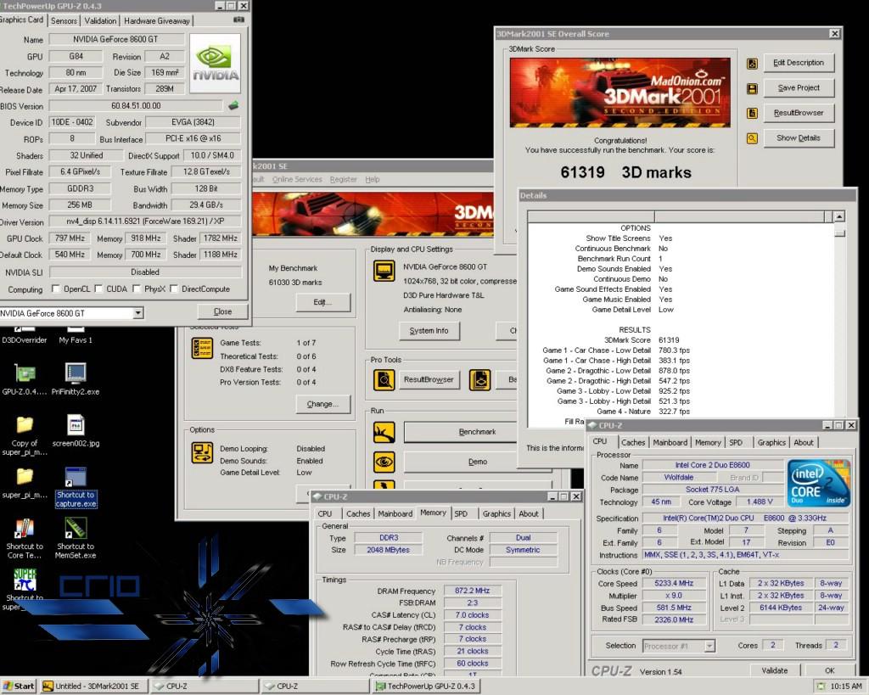Screen dimensions: 869x695
Task: Tick the DirectCompute checkbox in GPU-Z
Action: (x=173, y=289)
